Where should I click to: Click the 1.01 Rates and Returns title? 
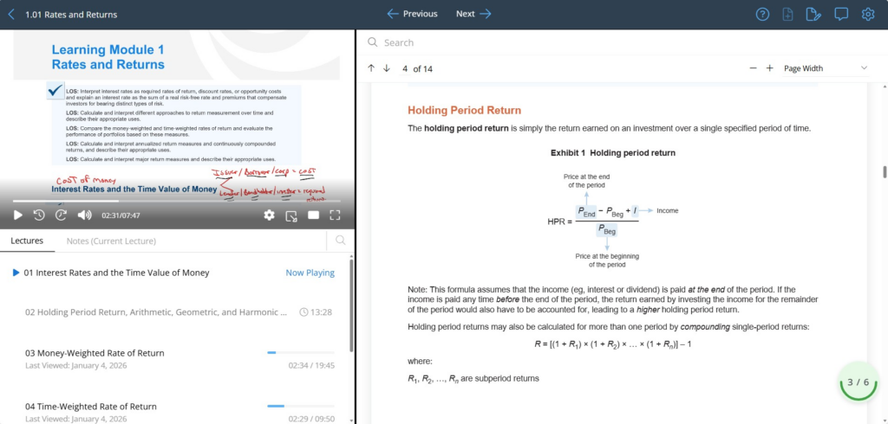71,14
